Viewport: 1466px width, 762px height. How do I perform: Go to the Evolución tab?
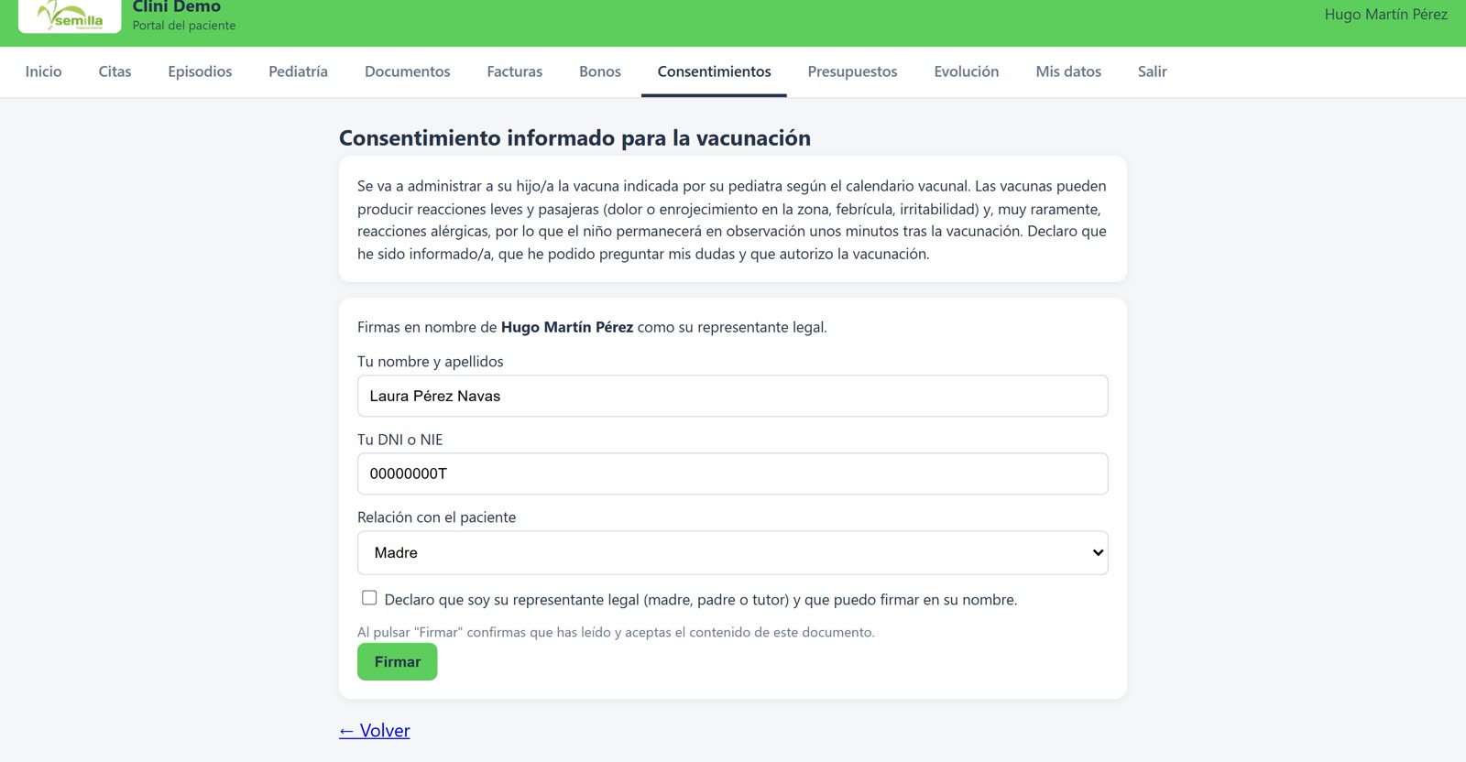point(966,71)
